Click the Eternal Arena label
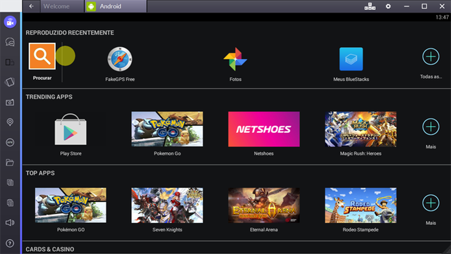This screenshot has height=254, width=451. 264,230
